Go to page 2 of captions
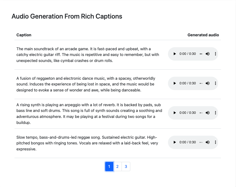The width and height of the screenshot is (236, 187). click(117, 167)
